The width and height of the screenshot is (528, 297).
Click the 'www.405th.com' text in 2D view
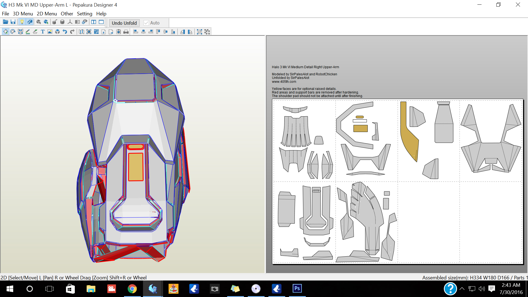point(284,82)
